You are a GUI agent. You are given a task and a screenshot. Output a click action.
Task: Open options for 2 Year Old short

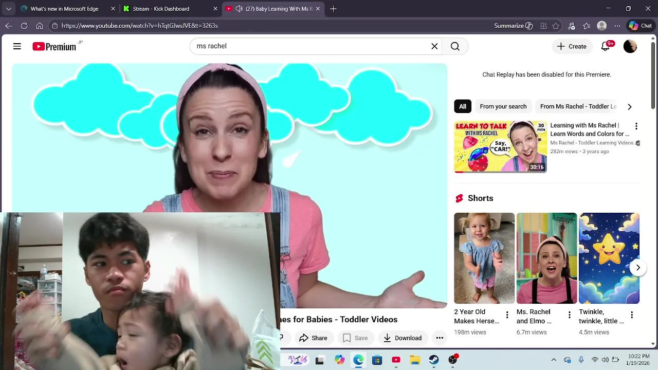(507, 315)
